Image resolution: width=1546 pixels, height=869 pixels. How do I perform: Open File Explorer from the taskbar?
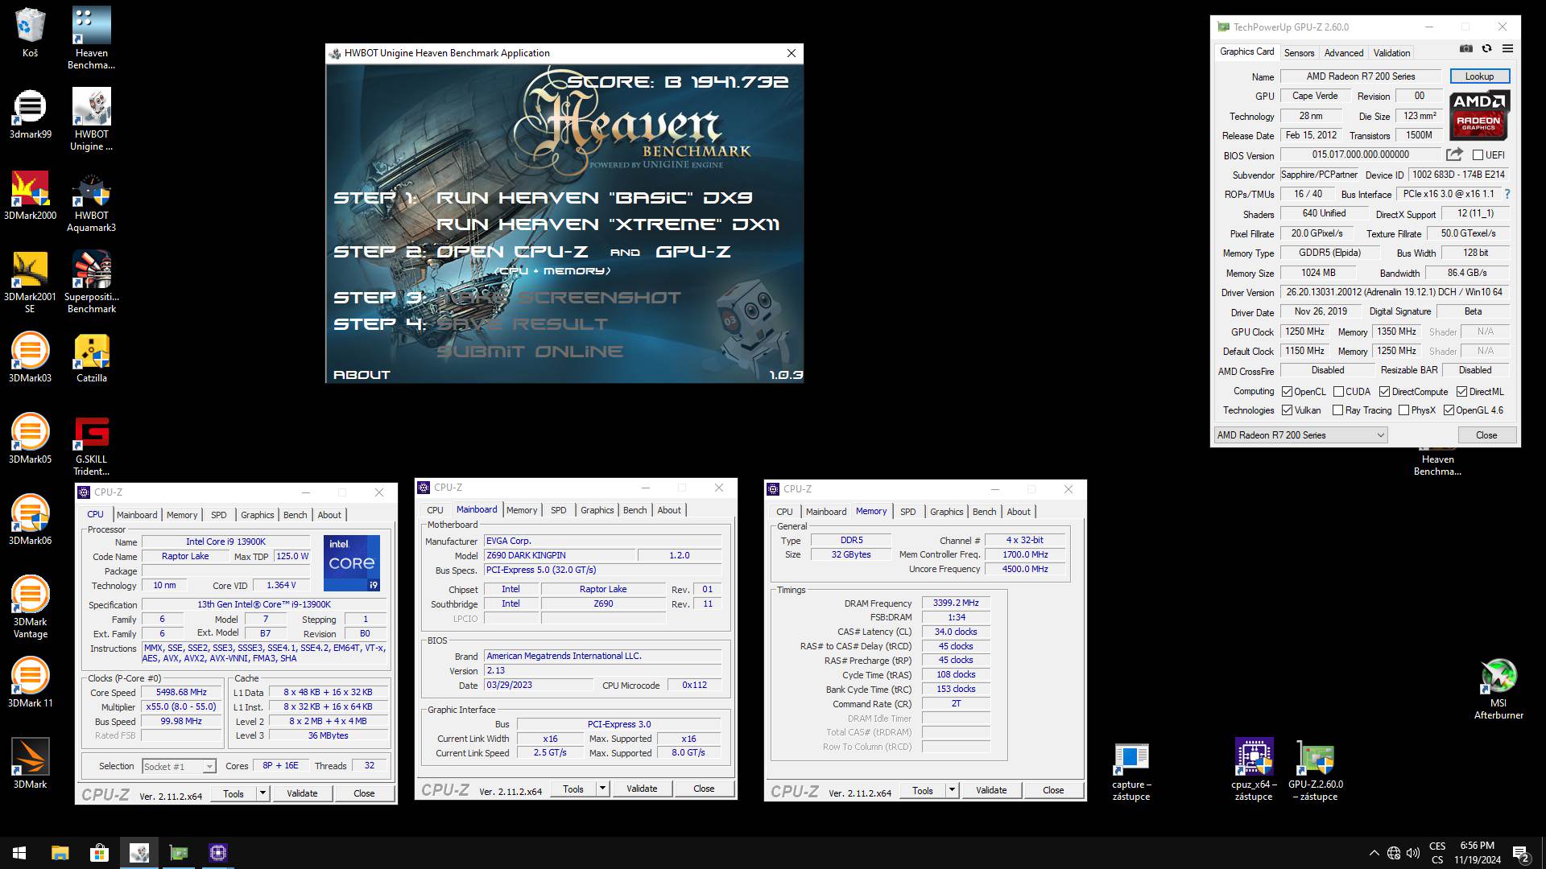pos(60,853)
